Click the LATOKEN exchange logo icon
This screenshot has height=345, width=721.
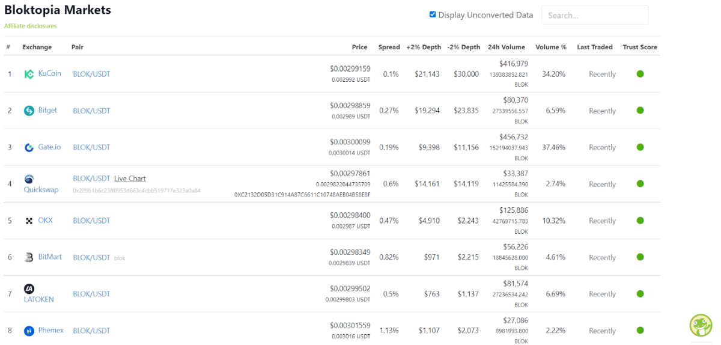pyautogui.click(x=29, y=289)
